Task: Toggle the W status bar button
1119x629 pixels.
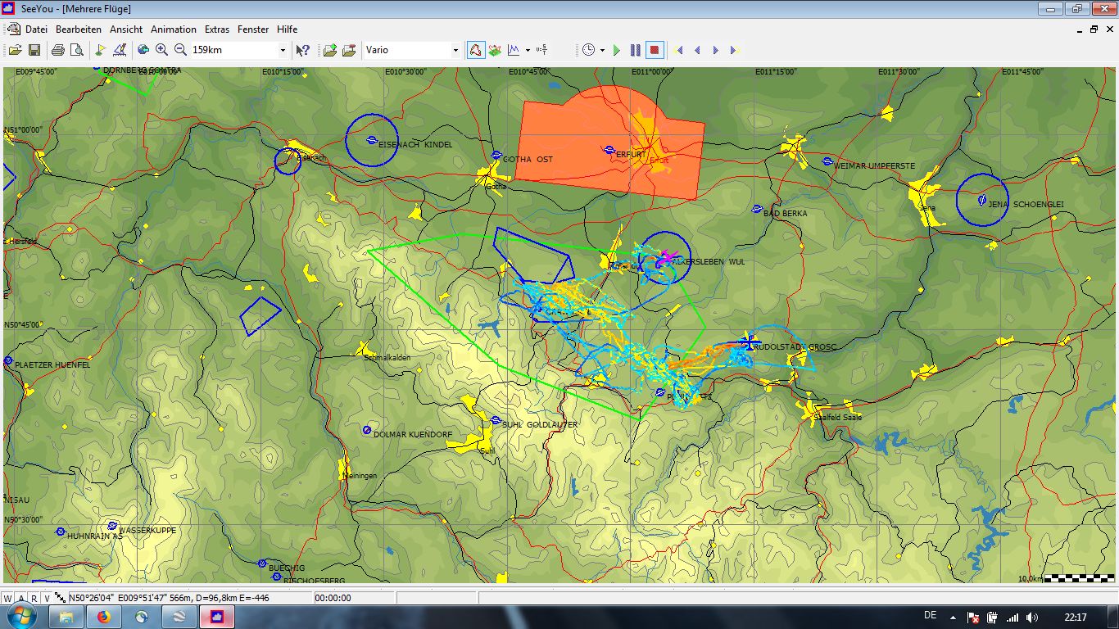Action: (x=8, y=598)
